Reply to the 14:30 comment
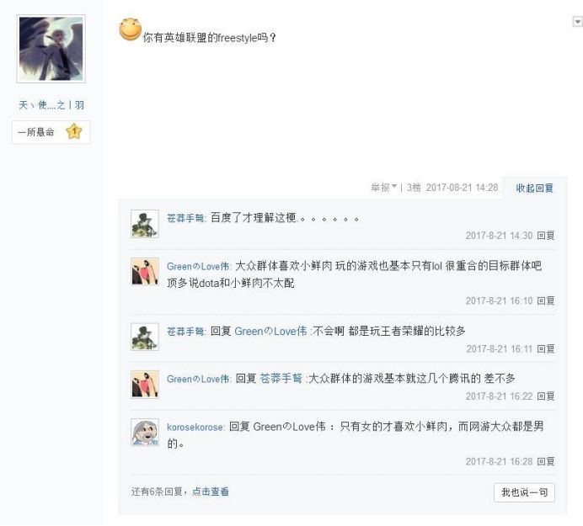 click(x=546, y=235)
